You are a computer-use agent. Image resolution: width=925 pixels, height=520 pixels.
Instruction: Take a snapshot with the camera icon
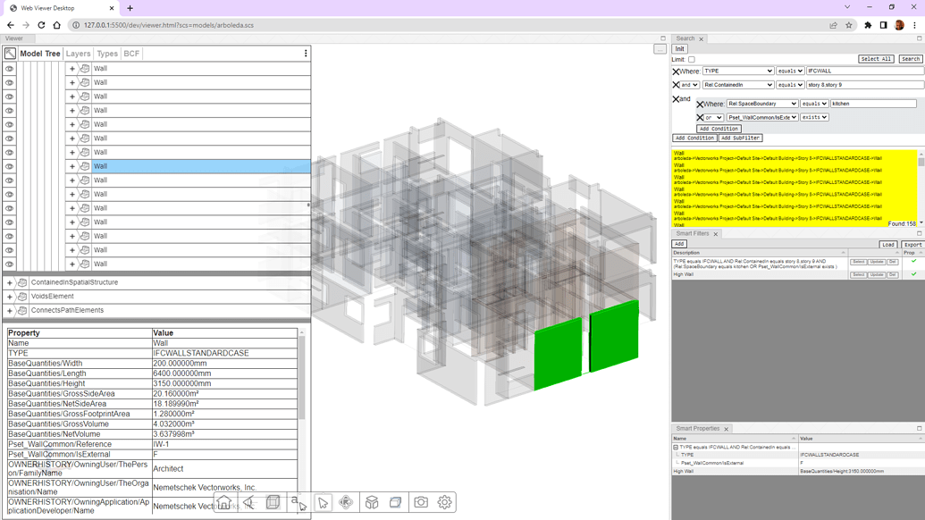click(x=421, y=502)
